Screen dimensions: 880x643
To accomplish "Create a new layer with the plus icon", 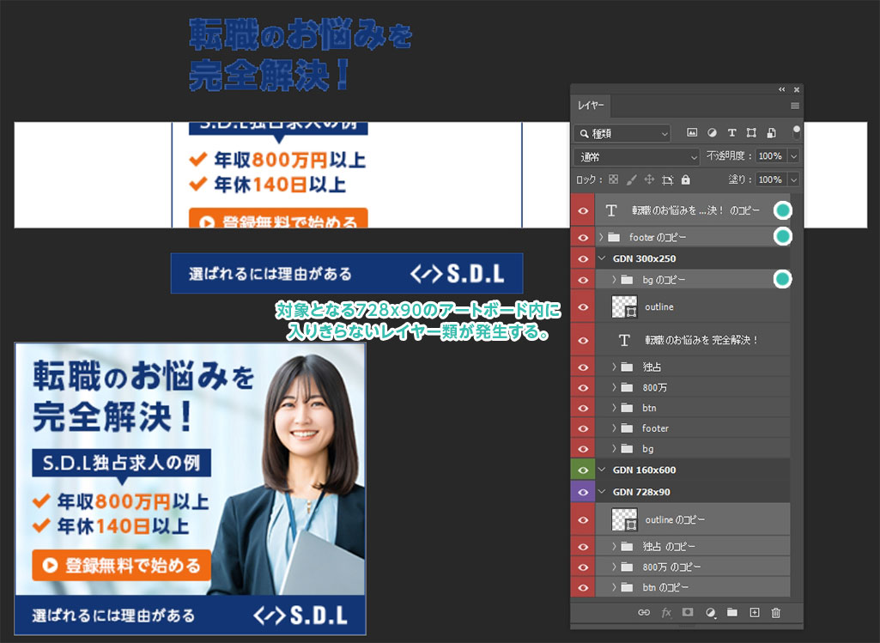I will coord(755,612).
